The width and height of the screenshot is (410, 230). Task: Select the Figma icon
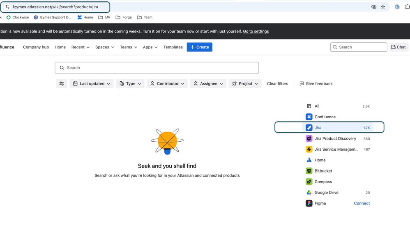point(309,203)
